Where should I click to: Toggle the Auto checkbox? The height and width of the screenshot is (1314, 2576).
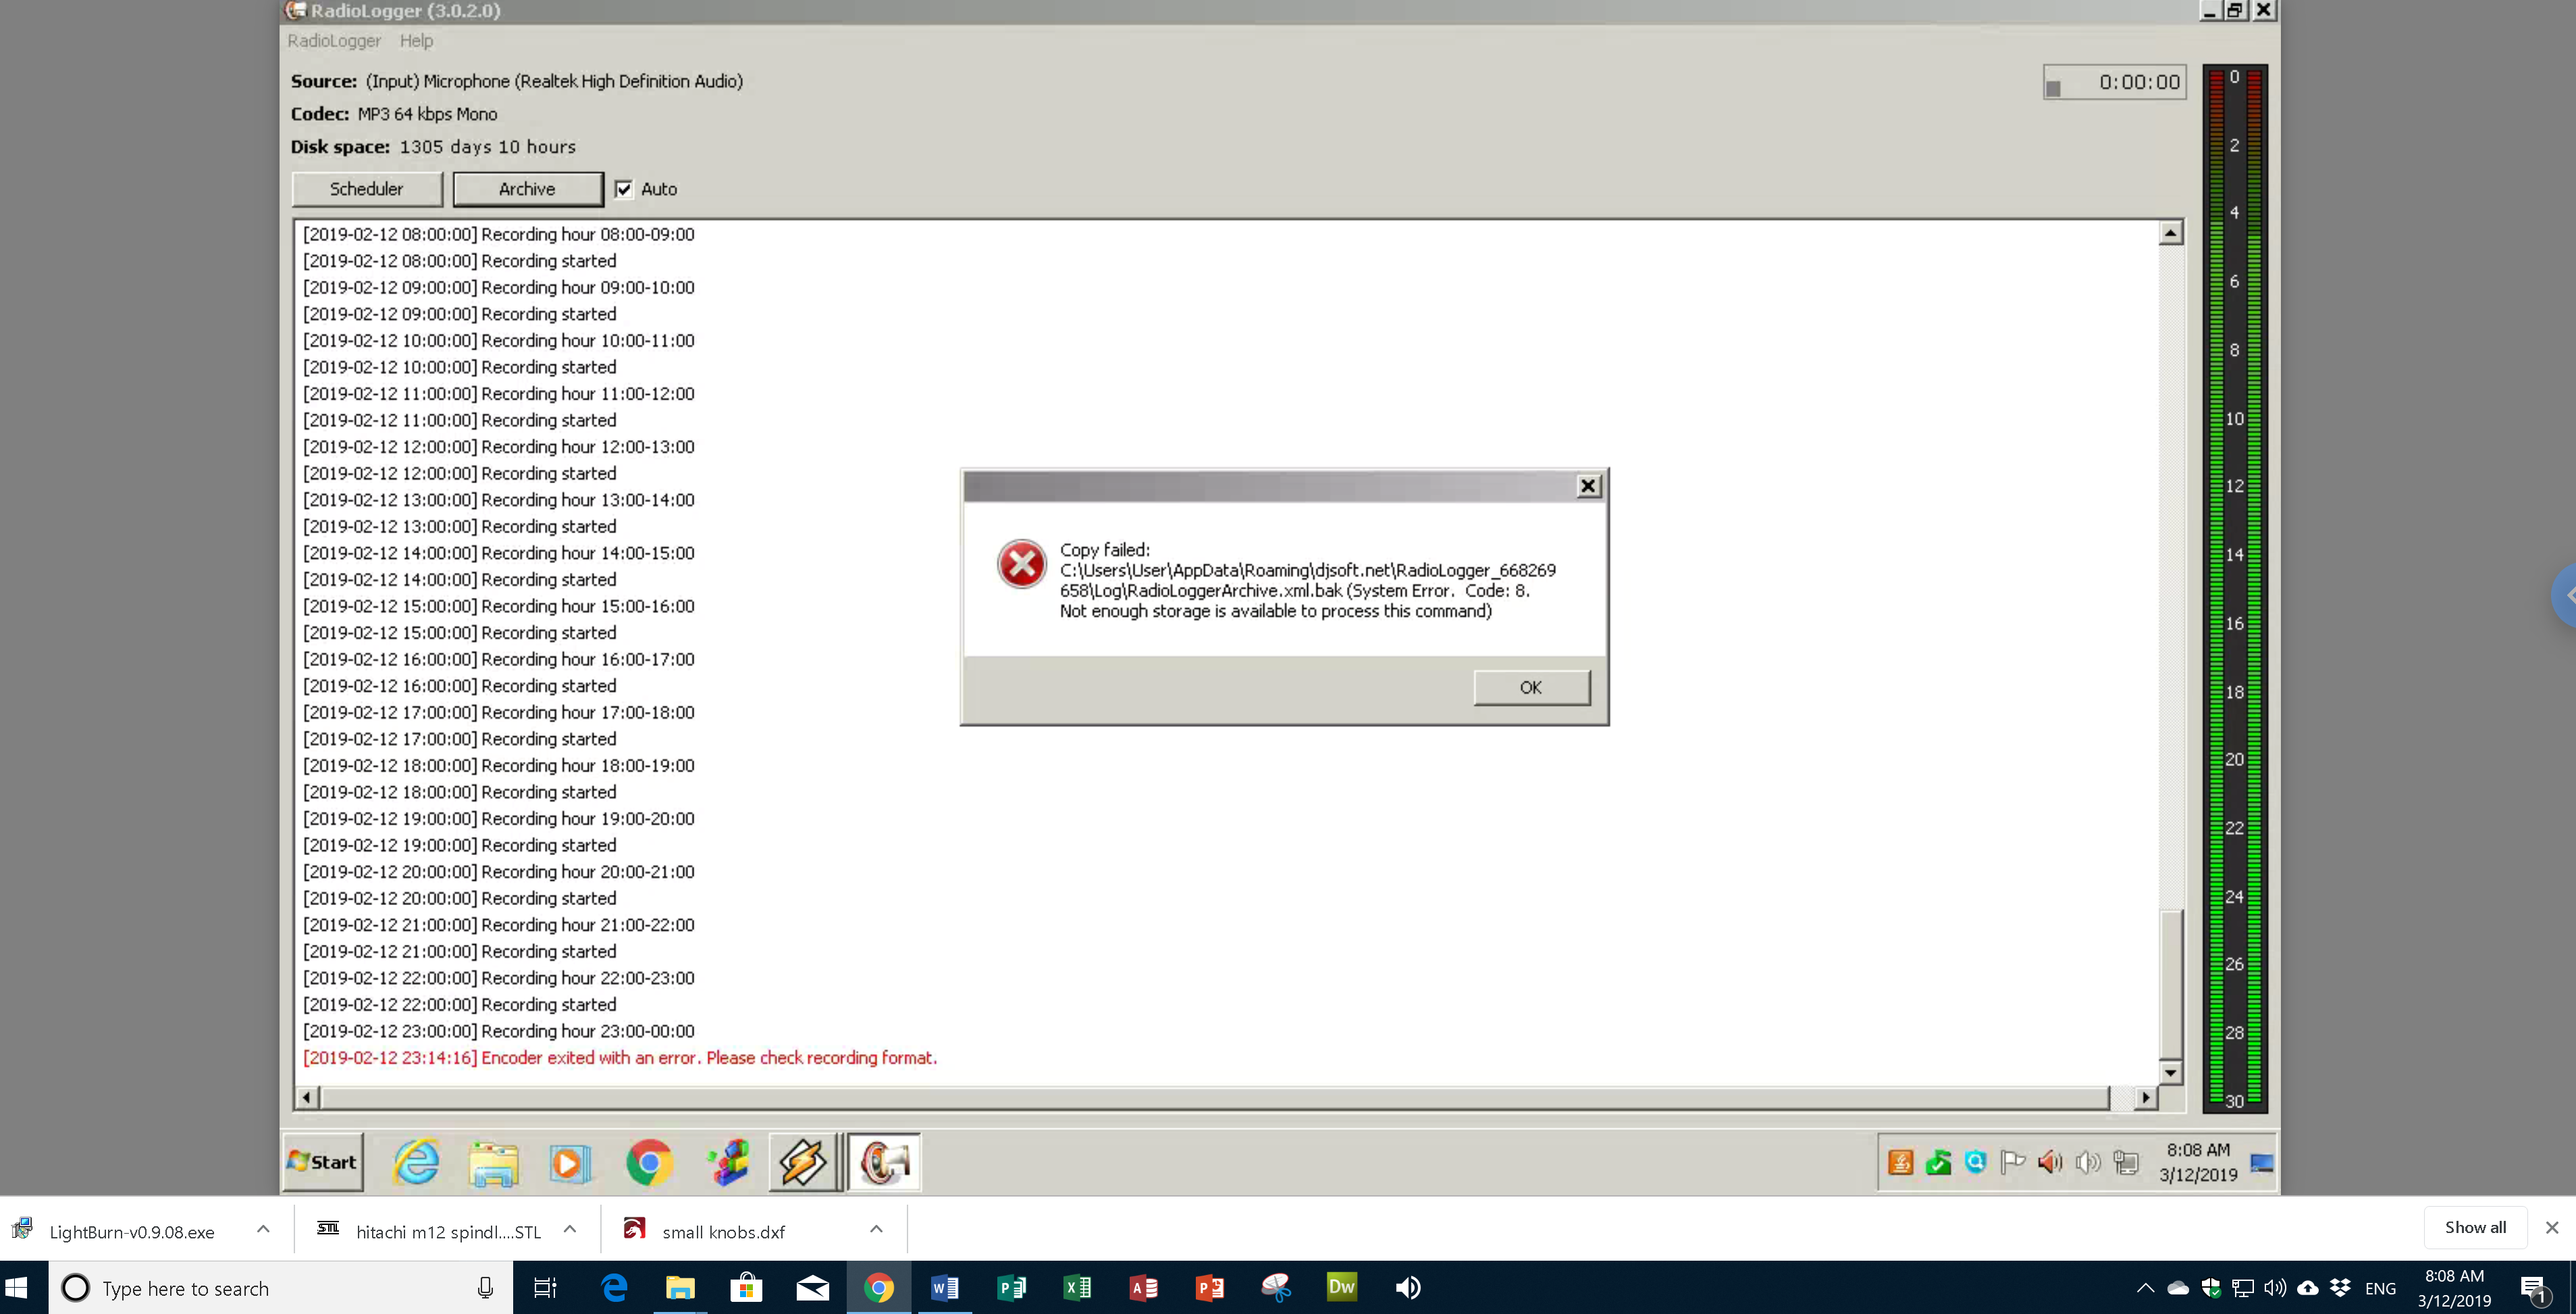coord(623,189)
